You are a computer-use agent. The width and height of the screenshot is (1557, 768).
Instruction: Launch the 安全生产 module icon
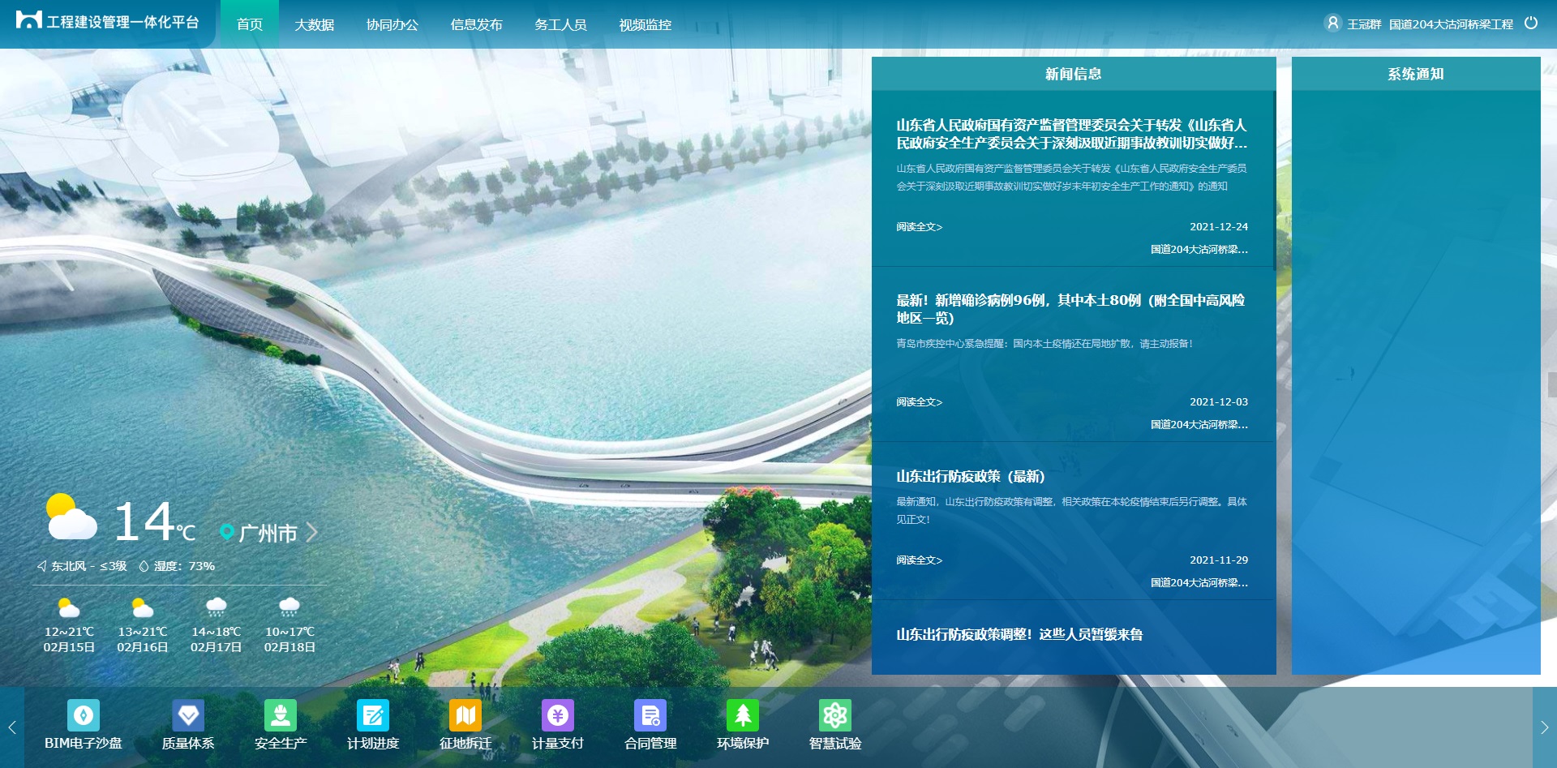click(x=281, y=716)
